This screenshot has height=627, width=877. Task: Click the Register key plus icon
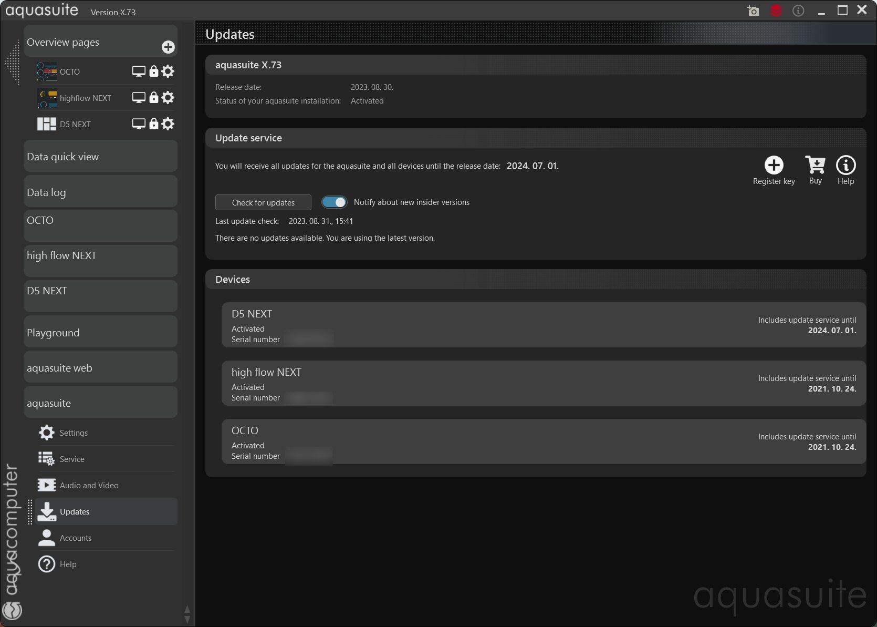[774, 165]
